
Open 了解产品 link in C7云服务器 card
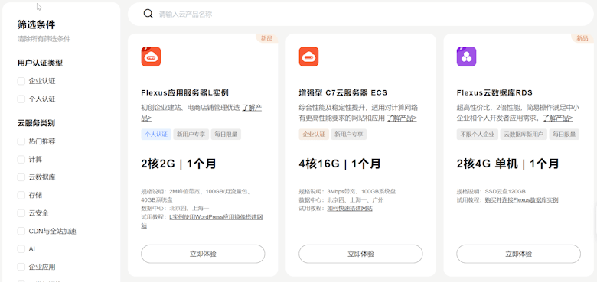(x=402, y=118)
